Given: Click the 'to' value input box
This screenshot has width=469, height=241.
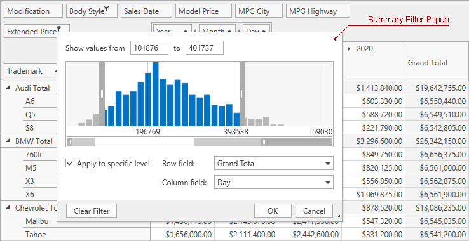Looking at the screenshot, I should coord(205,48).
